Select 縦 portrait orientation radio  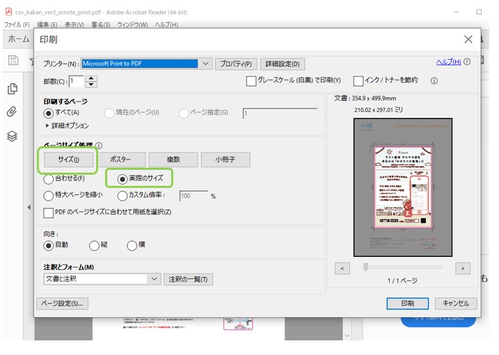94,246
